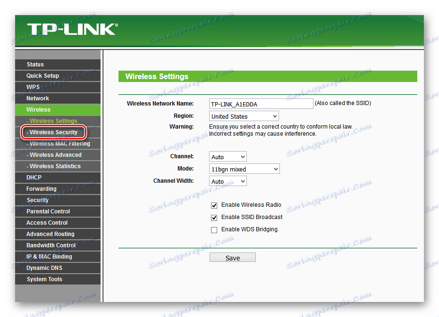
Task: Go to Advanced Routing options
Action: tap(48, 234)
